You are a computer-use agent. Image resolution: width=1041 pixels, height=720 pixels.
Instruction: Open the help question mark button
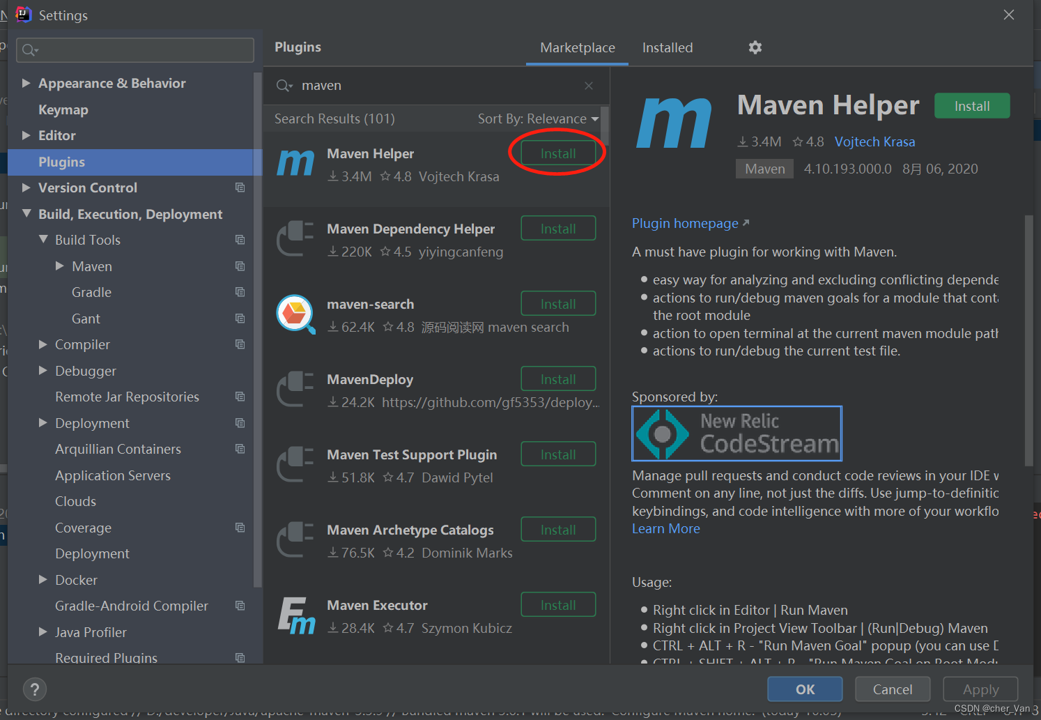[x=35, y=689]
